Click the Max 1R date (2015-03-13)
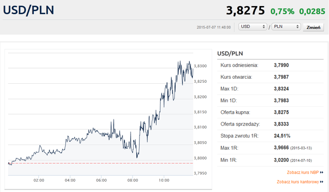The image size is (329, 192). click(x=301, y=148)
